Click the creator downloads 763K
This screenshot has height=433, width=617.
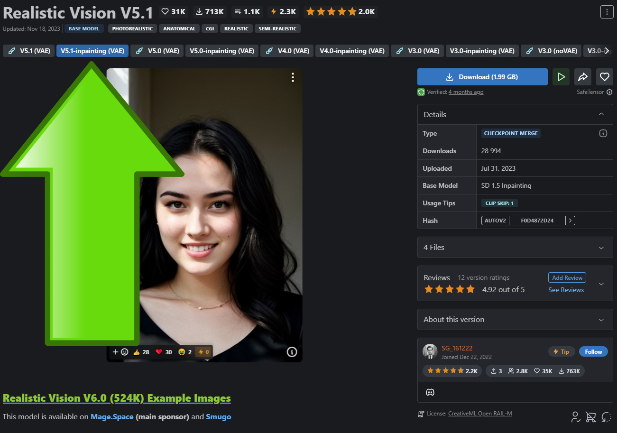(570, 371)
